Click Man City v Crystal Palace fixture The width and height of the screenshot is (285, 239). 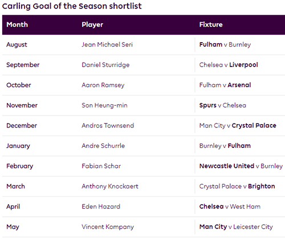coord(238,126)
